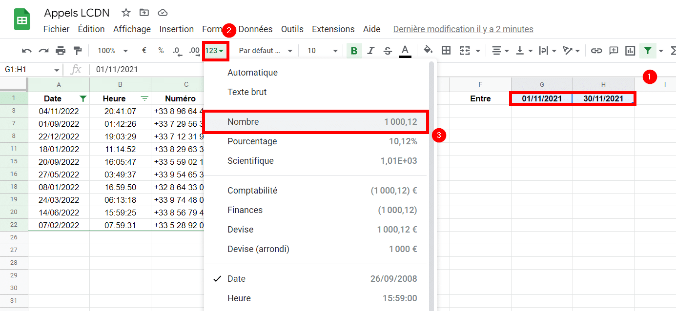Toggle italic formatting
The image size is (676, 311).
(370, 50)
